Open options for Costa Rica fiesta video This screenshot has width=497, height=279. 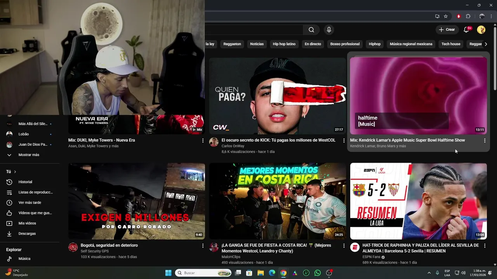(x=344, y=246)
